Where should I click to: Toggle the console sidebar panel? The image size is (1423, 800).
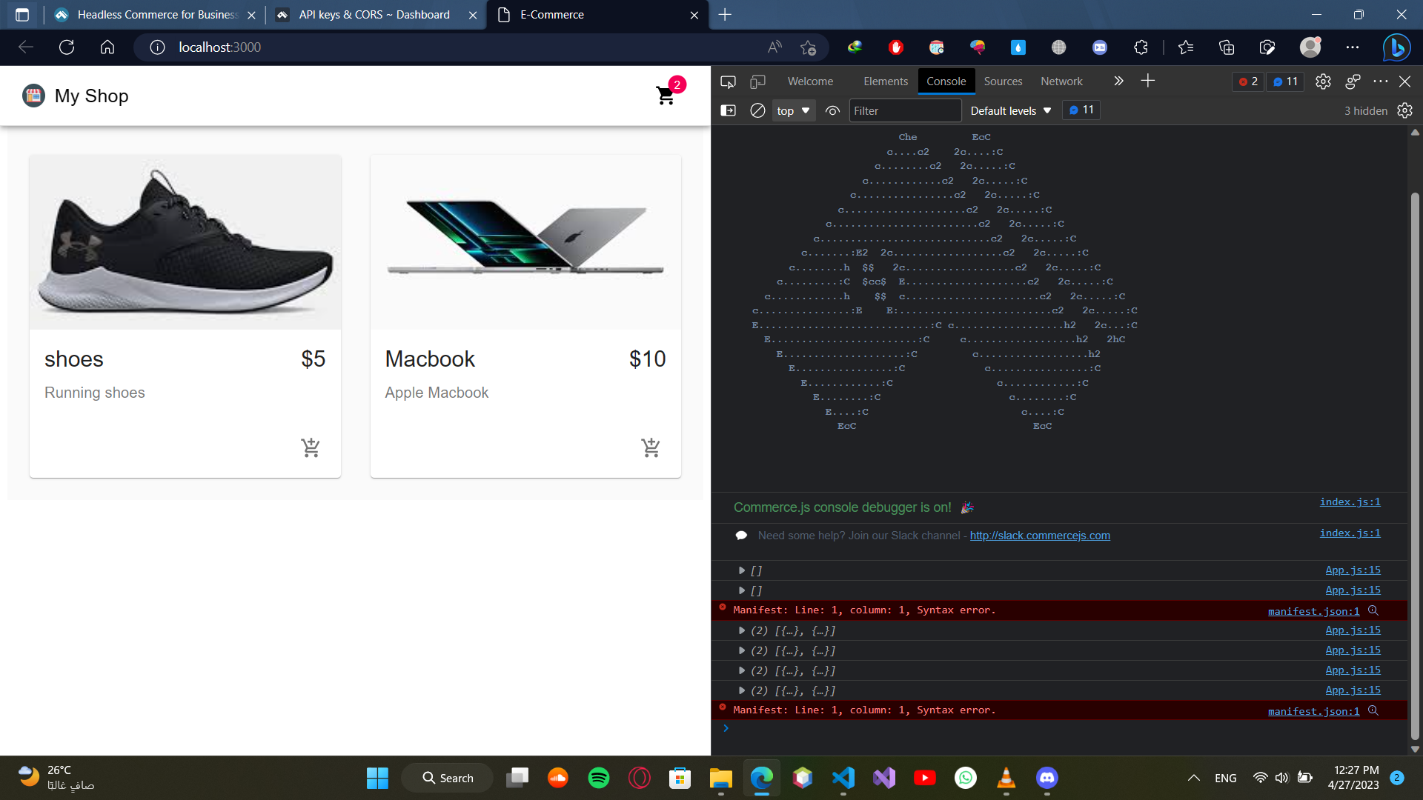pos(728,110)
